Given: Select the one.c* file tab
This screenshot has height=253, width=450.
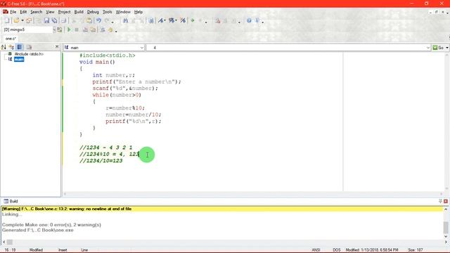Looking at the screenshot, I should pyautogui.click(x=11, y=39).
